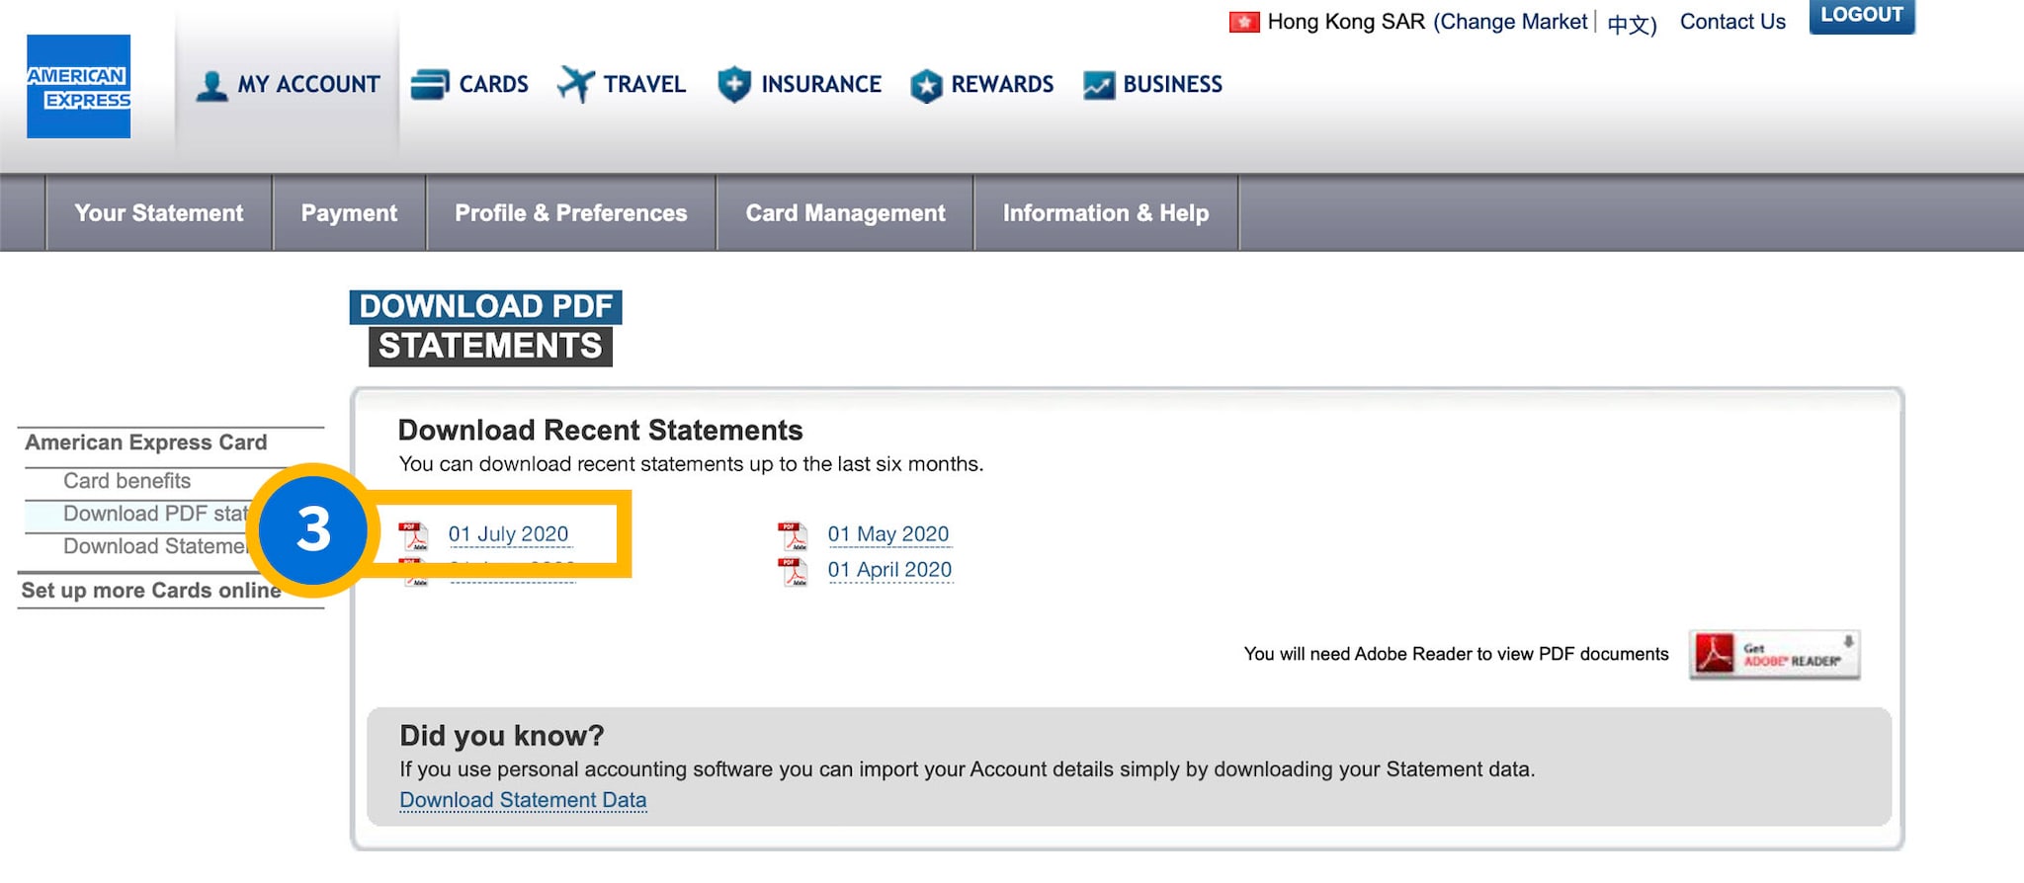Click the Travel airplane icon
2024x883 pixels.
(576, 84)
